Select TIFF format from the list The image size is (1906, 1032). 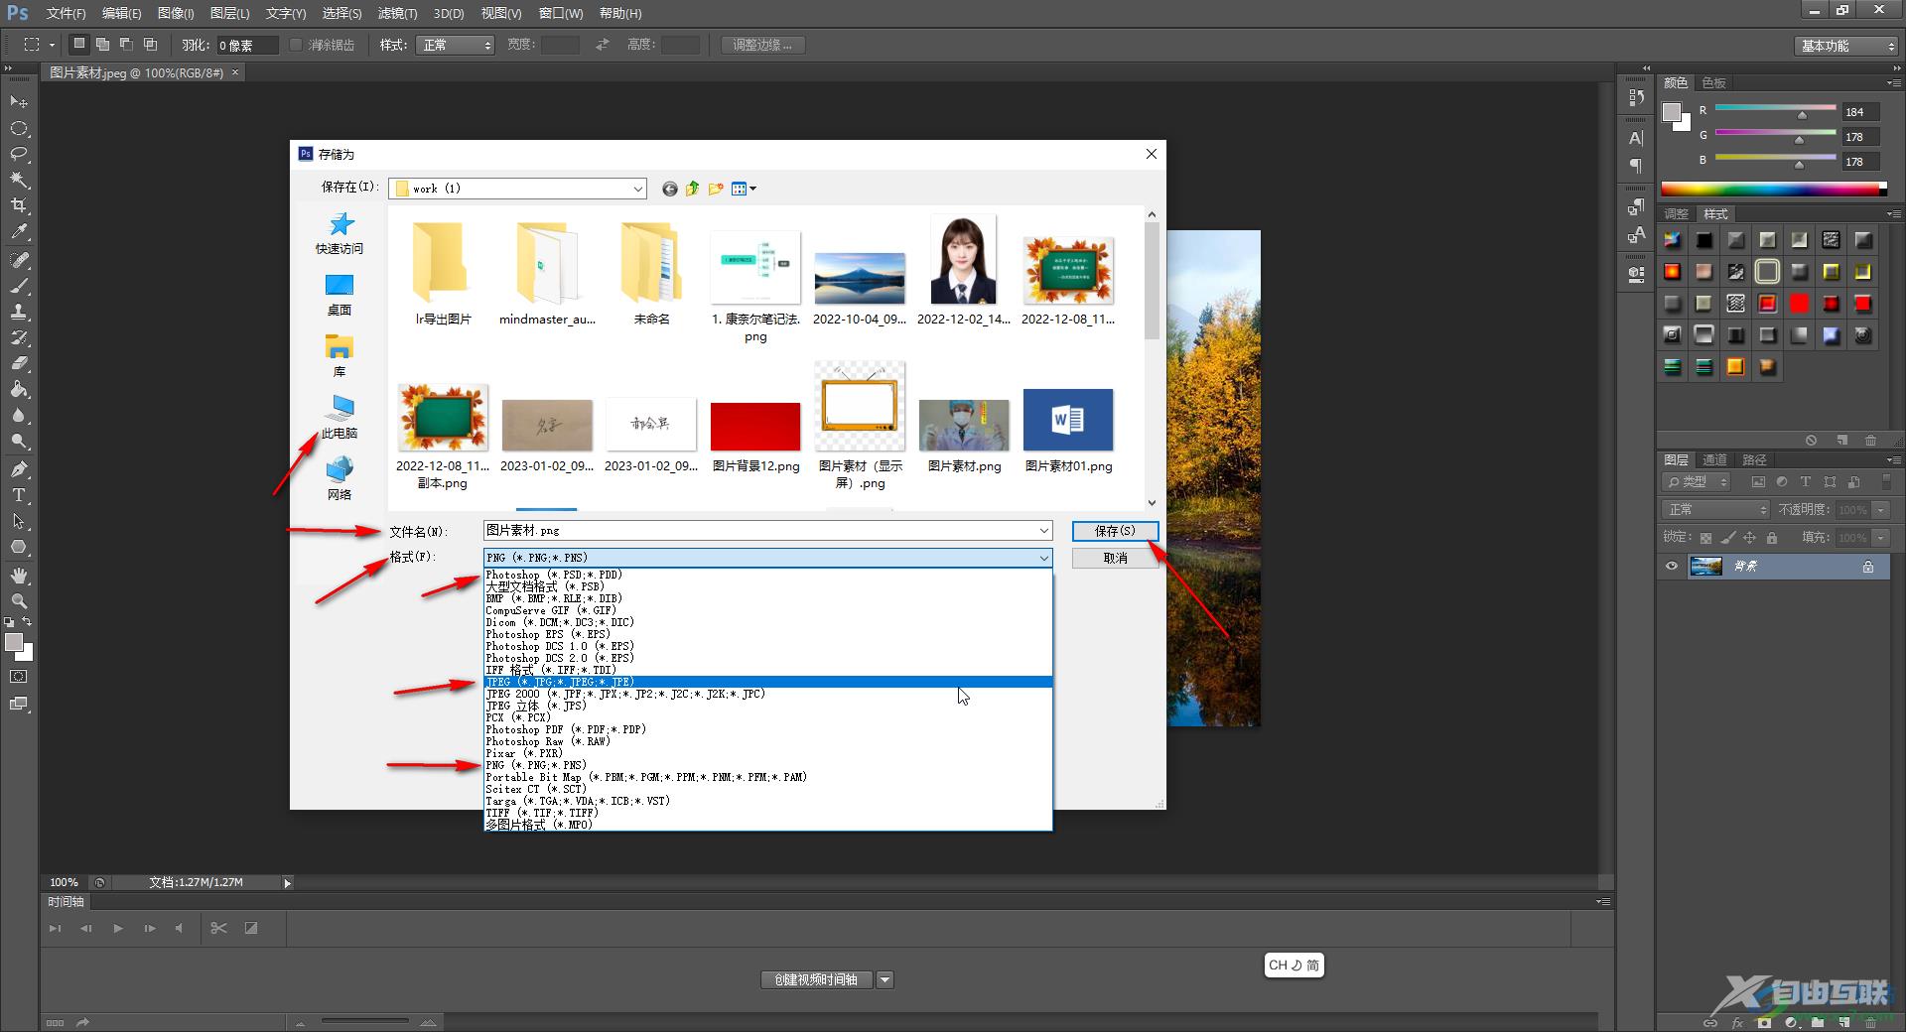(x=767, y=813)
